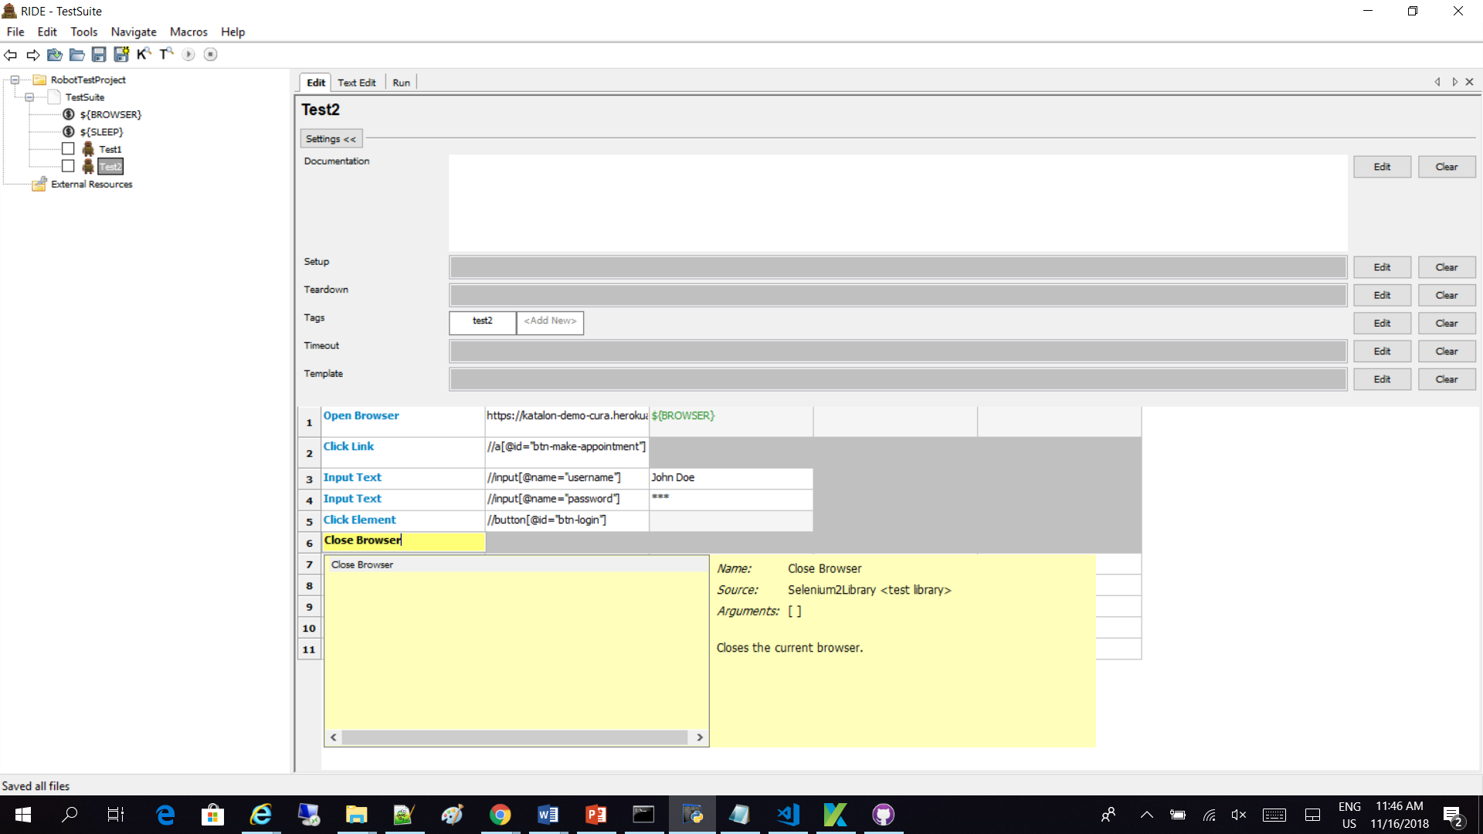Check the Test2 checkbox in tree
1483x834 pixels.
tap(68, 166)
